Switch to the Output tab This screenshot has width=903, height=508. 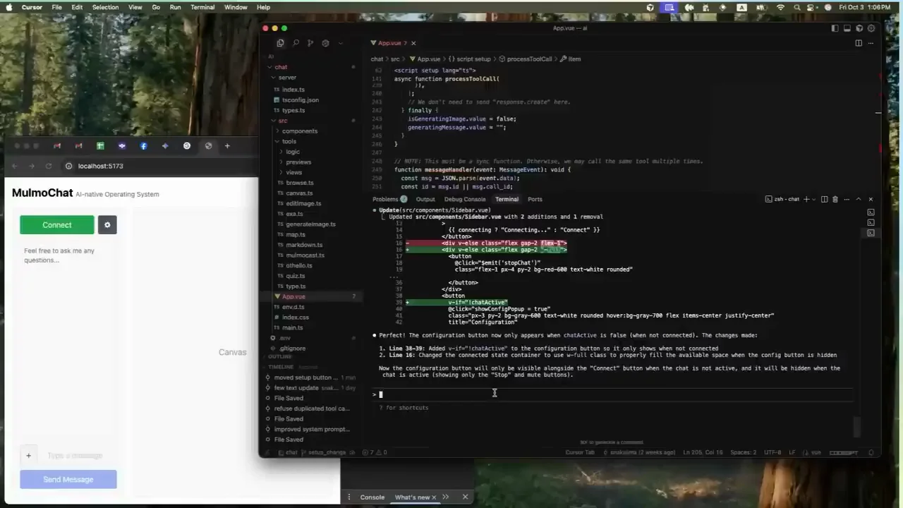[425, 199]
